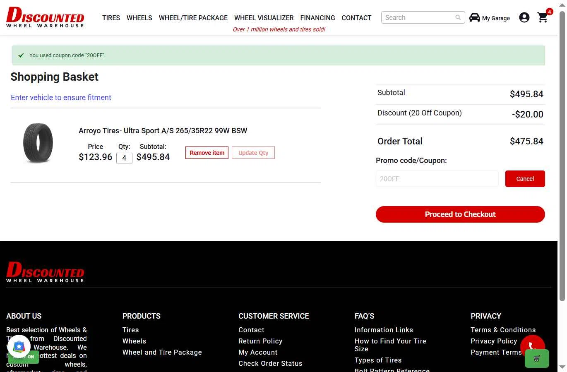Open the WHEEL/TIRE PACKAGE menu
Image resolution: width=567 pixels, height=372 pixels.
(x=193, y=18)
